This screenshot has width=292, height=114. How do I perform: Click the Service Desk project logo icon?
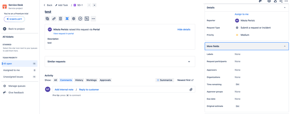[4, 6]
